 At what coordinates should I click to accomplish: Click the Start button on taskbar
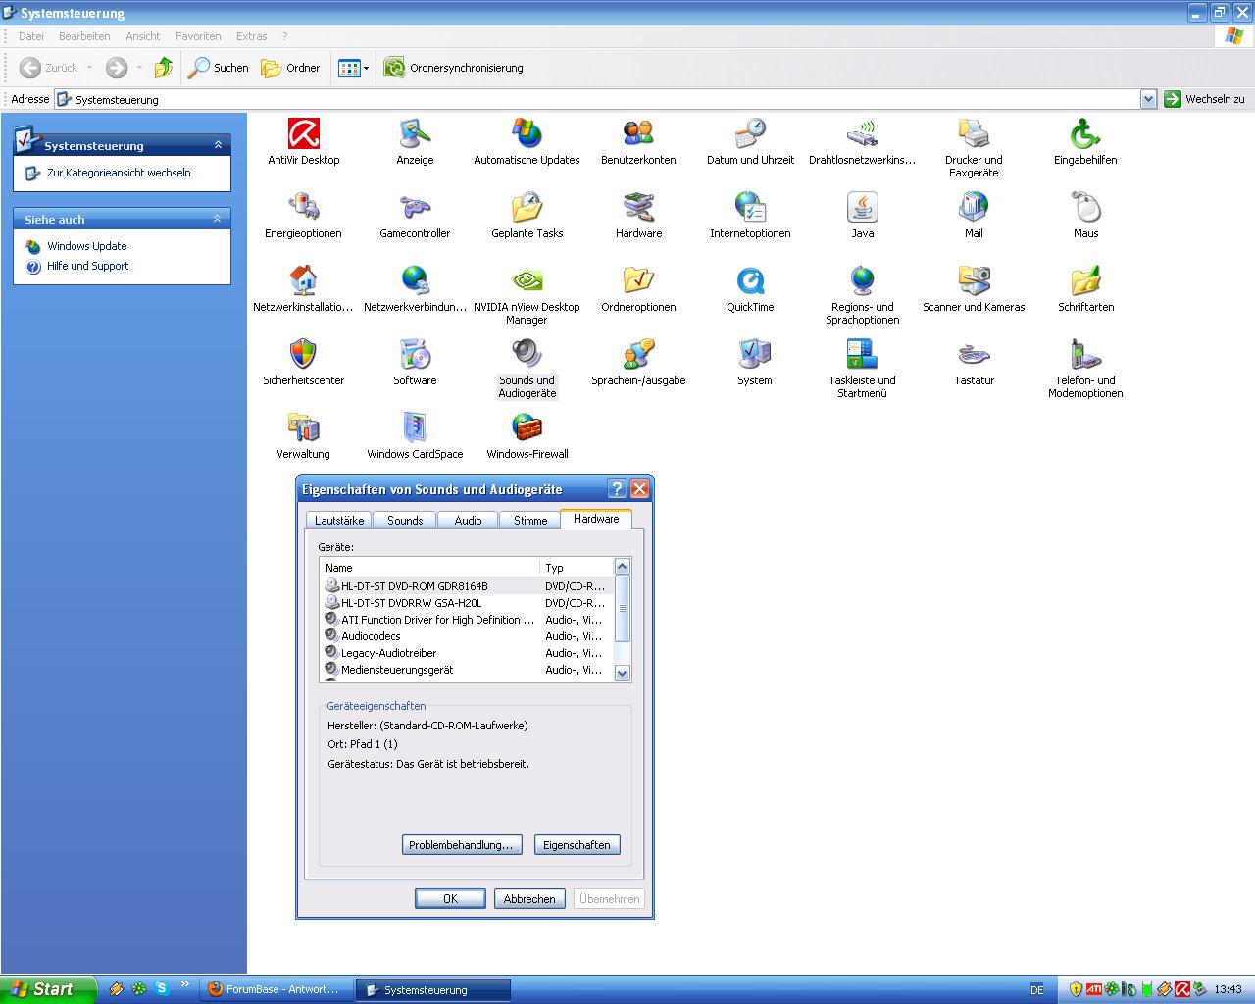pos(48,989)
